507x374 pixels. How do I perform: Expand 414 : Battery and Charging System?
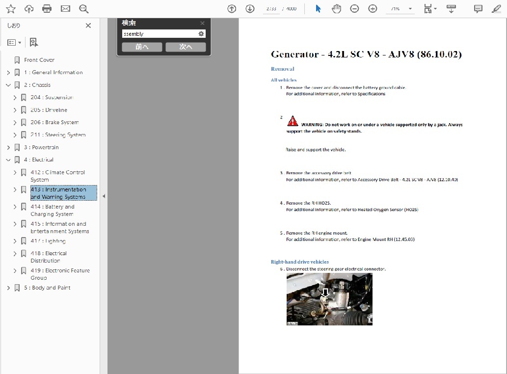tap(15, 207)
